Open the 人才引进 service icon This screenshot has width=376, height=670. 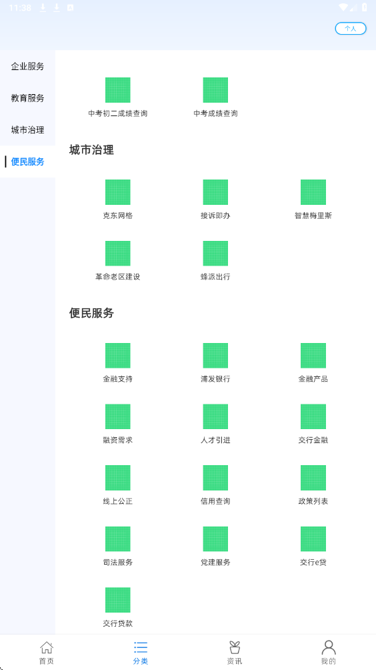[x=215, y=416]
